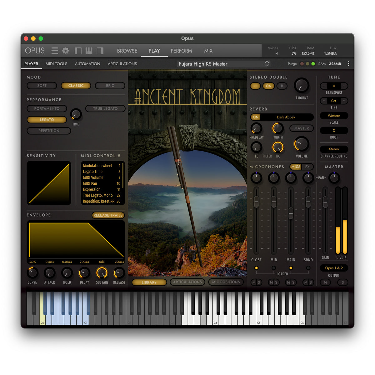The width and height of the screenshot is (375, 375).
Task: Select the R side for Stereo Double
Action: pyautogui.click(x=282, y=86)
